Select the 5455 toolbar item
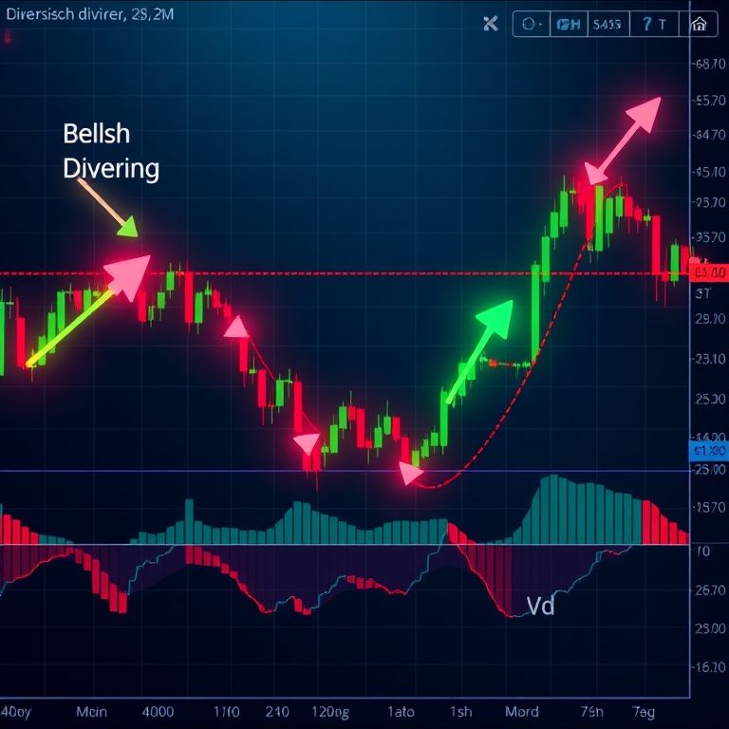Image resolution: width=729 pixels, height=729 pixels. pos(606,25)
